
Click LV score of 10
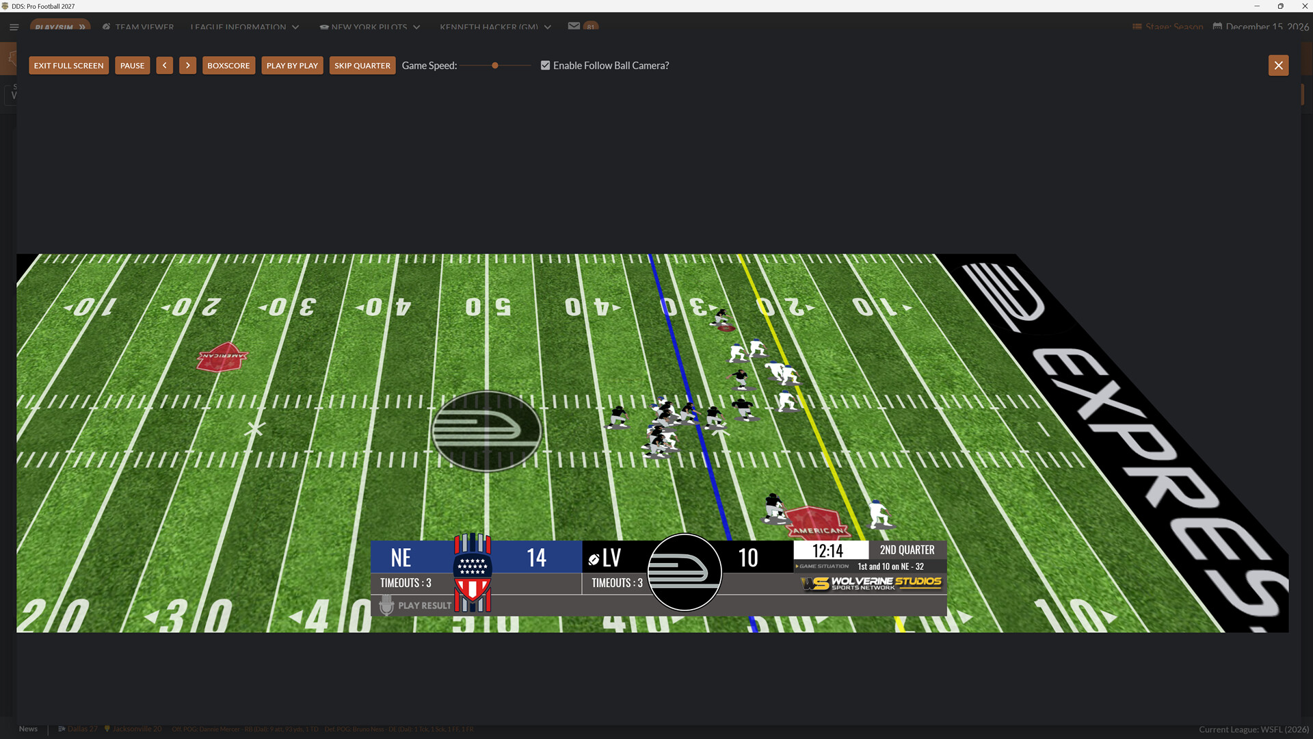point(748,558)
